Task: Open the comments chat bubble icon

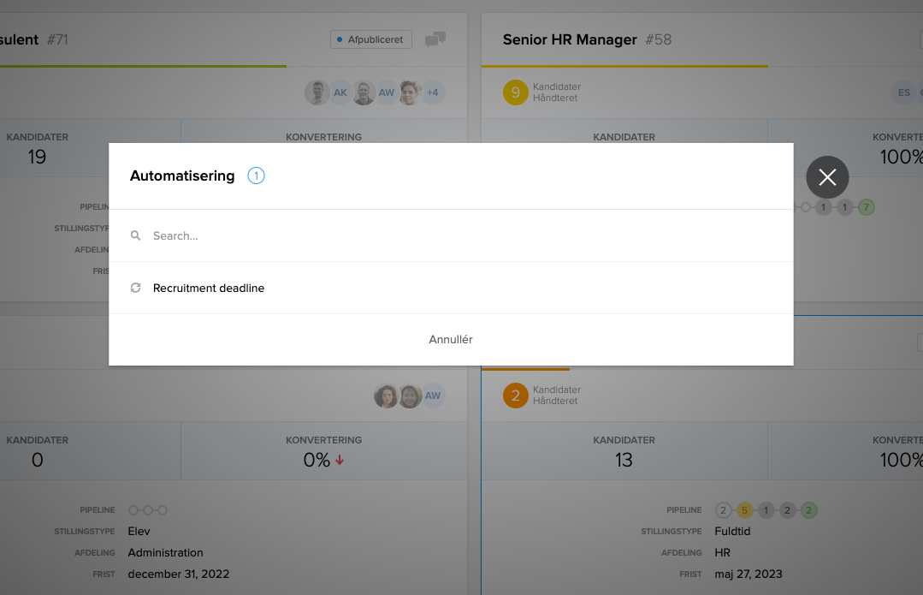Action: tap(435, 39)
